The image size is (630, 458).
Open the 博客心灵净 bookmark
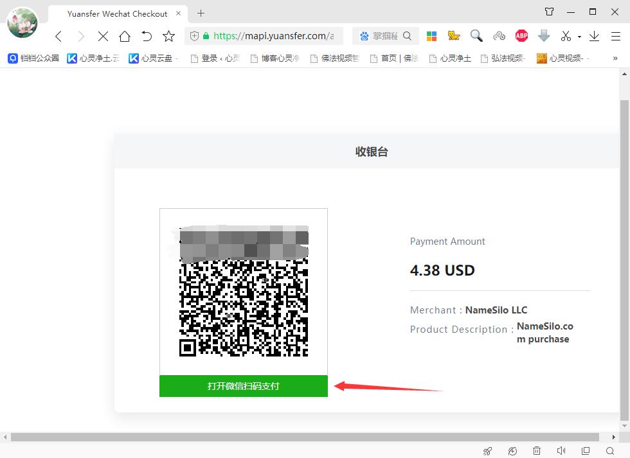tap(275, 58)
